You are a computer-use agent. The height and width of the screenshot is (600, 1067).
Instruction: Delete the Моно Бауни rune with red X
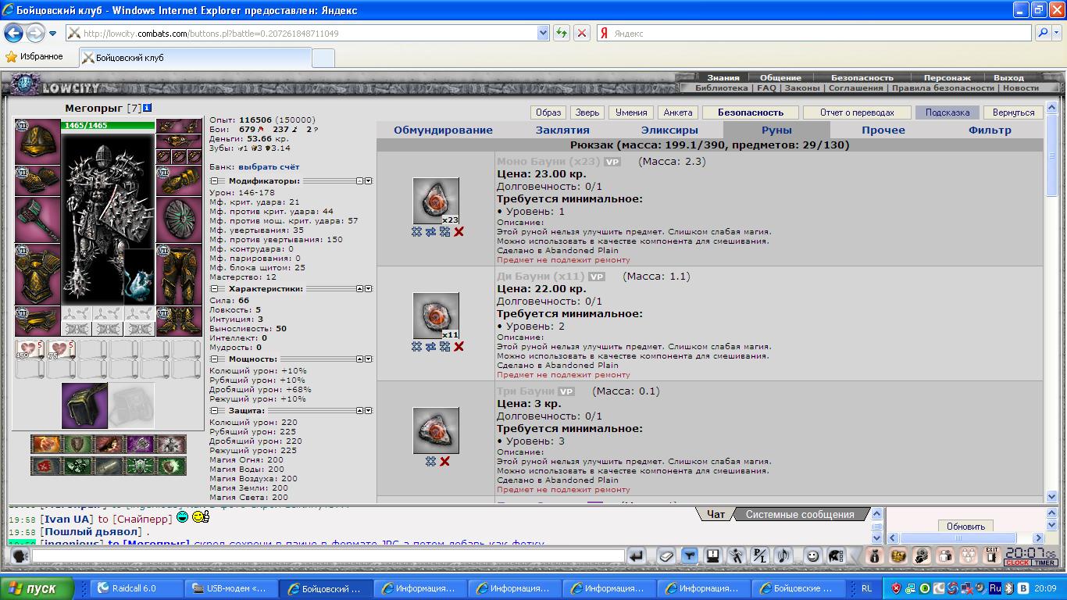click(459, 232)
